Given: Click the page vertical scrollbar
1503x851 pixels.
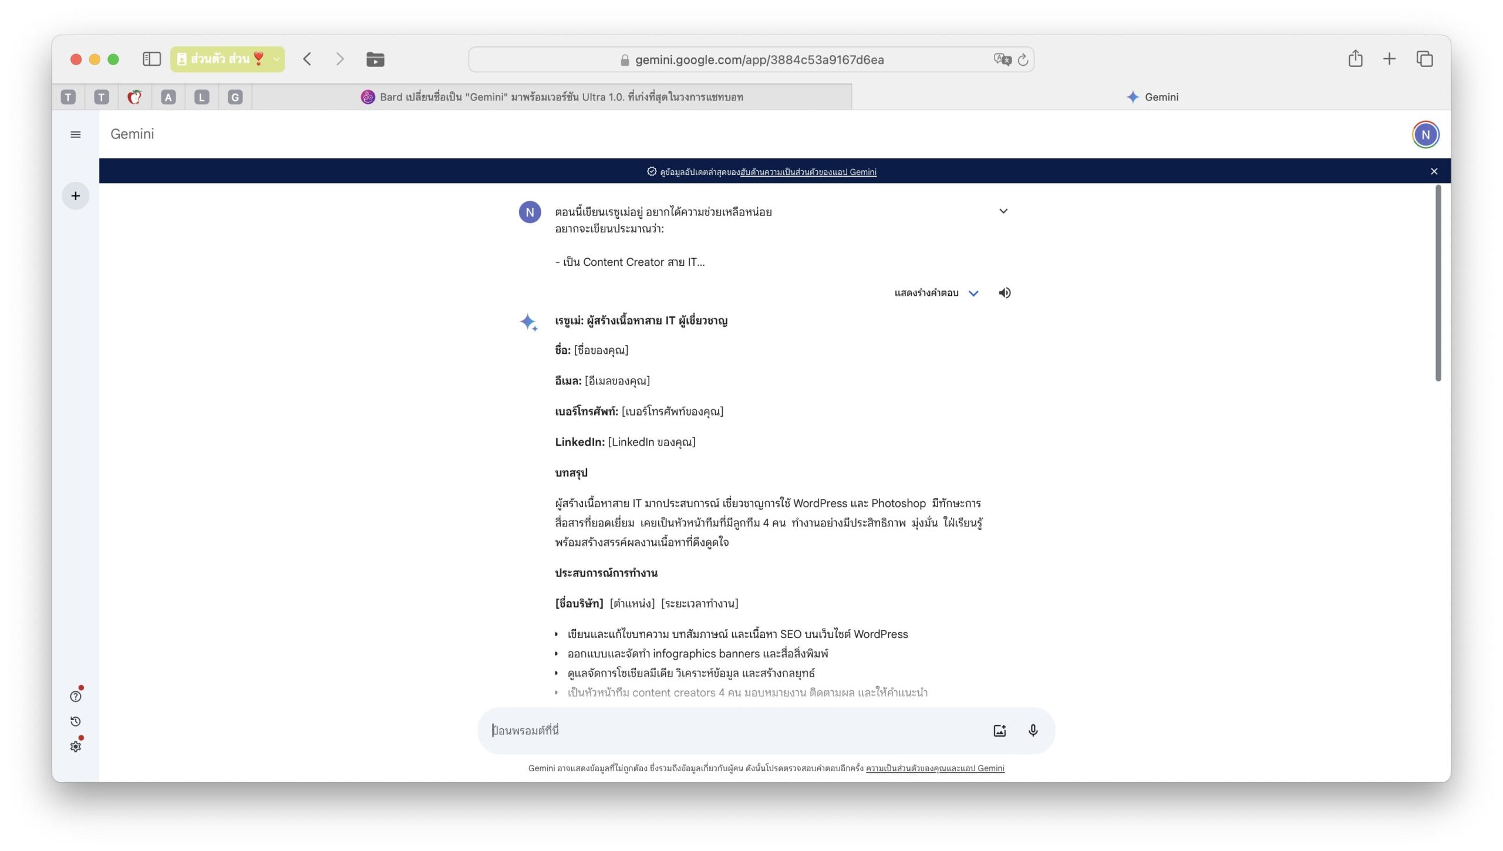Looking at the screenshot, I should pos(1438,283).
